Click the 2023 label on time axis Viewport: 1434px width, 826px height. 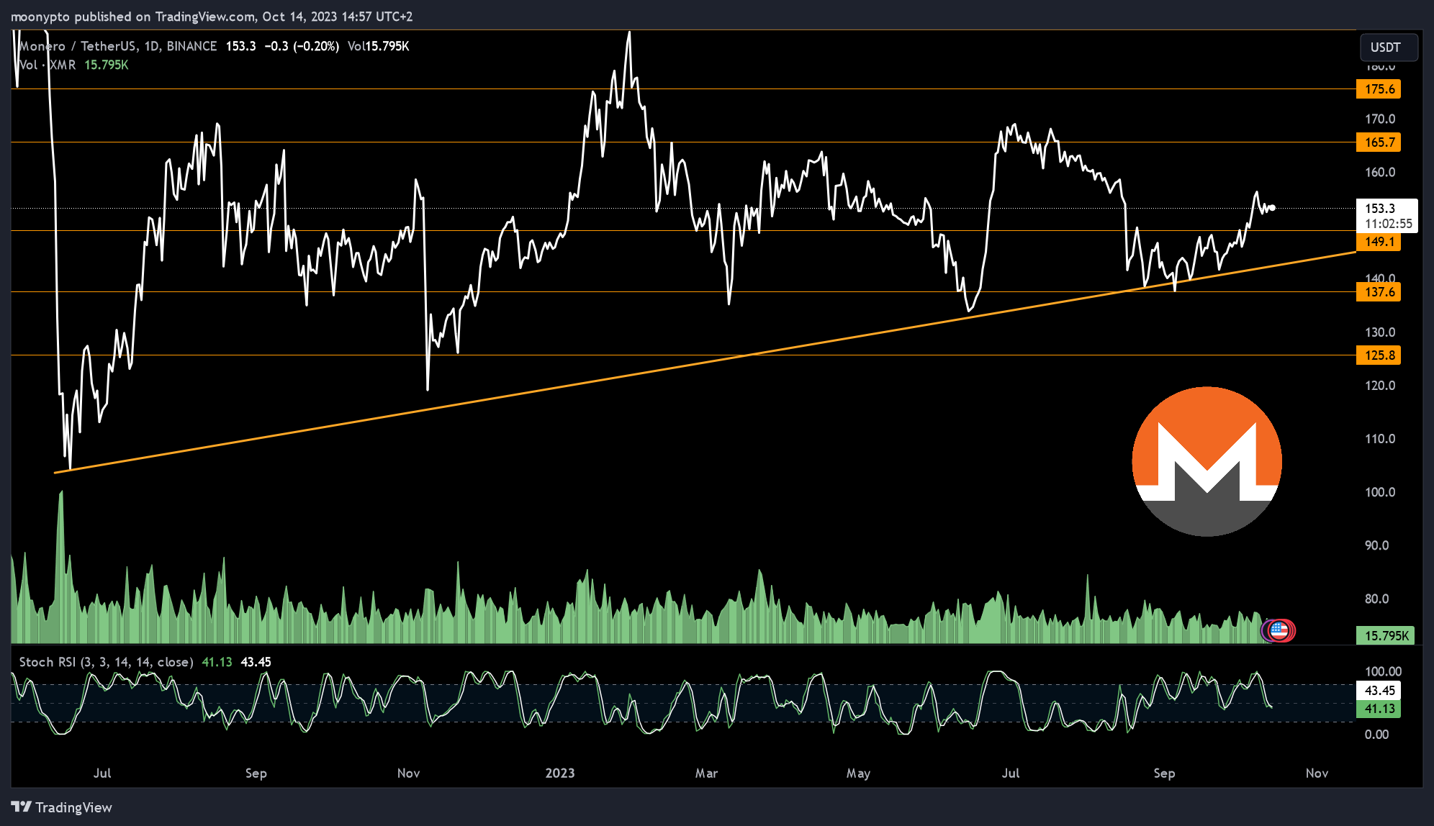click(560, 773)
